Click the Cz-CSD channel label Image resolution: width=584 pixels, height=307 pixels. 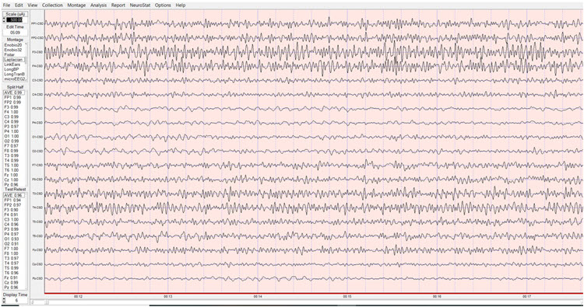tap(38, 264)
